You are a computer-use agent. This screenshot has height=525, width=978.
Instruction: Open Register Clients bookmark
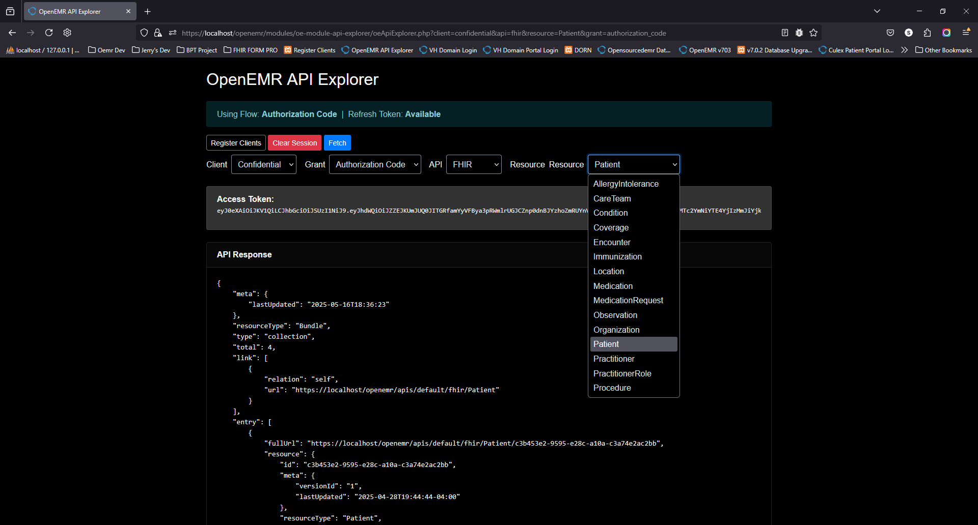coord(310,50)
